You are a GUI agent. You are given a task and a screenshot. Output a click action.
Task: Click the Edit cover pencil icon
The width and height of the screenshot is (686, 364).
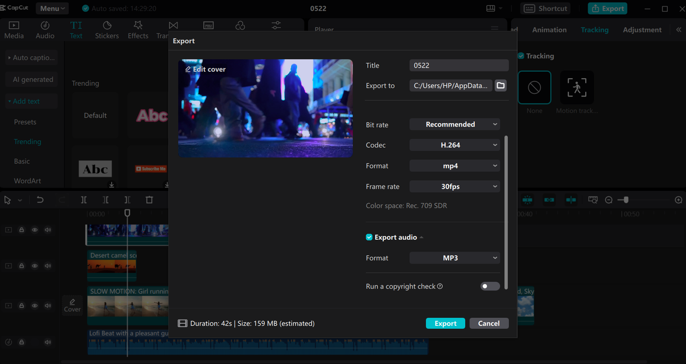[x=188, y=69]
